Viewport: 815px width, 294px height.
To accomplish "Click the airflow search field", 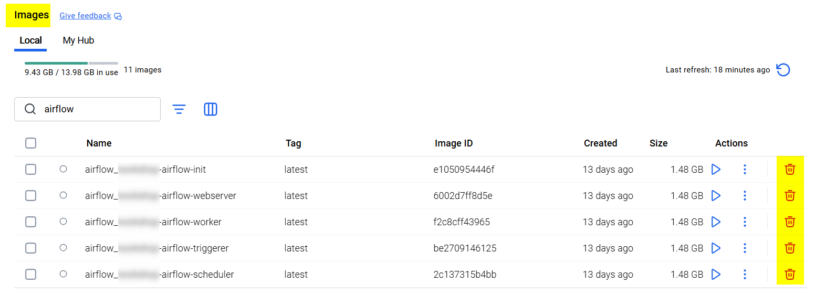I will click(x=95, y=109).
